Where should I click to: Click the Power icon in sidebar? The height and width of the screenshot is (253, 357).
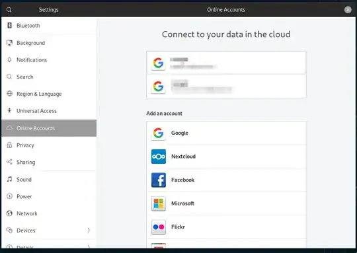[9, 196]
